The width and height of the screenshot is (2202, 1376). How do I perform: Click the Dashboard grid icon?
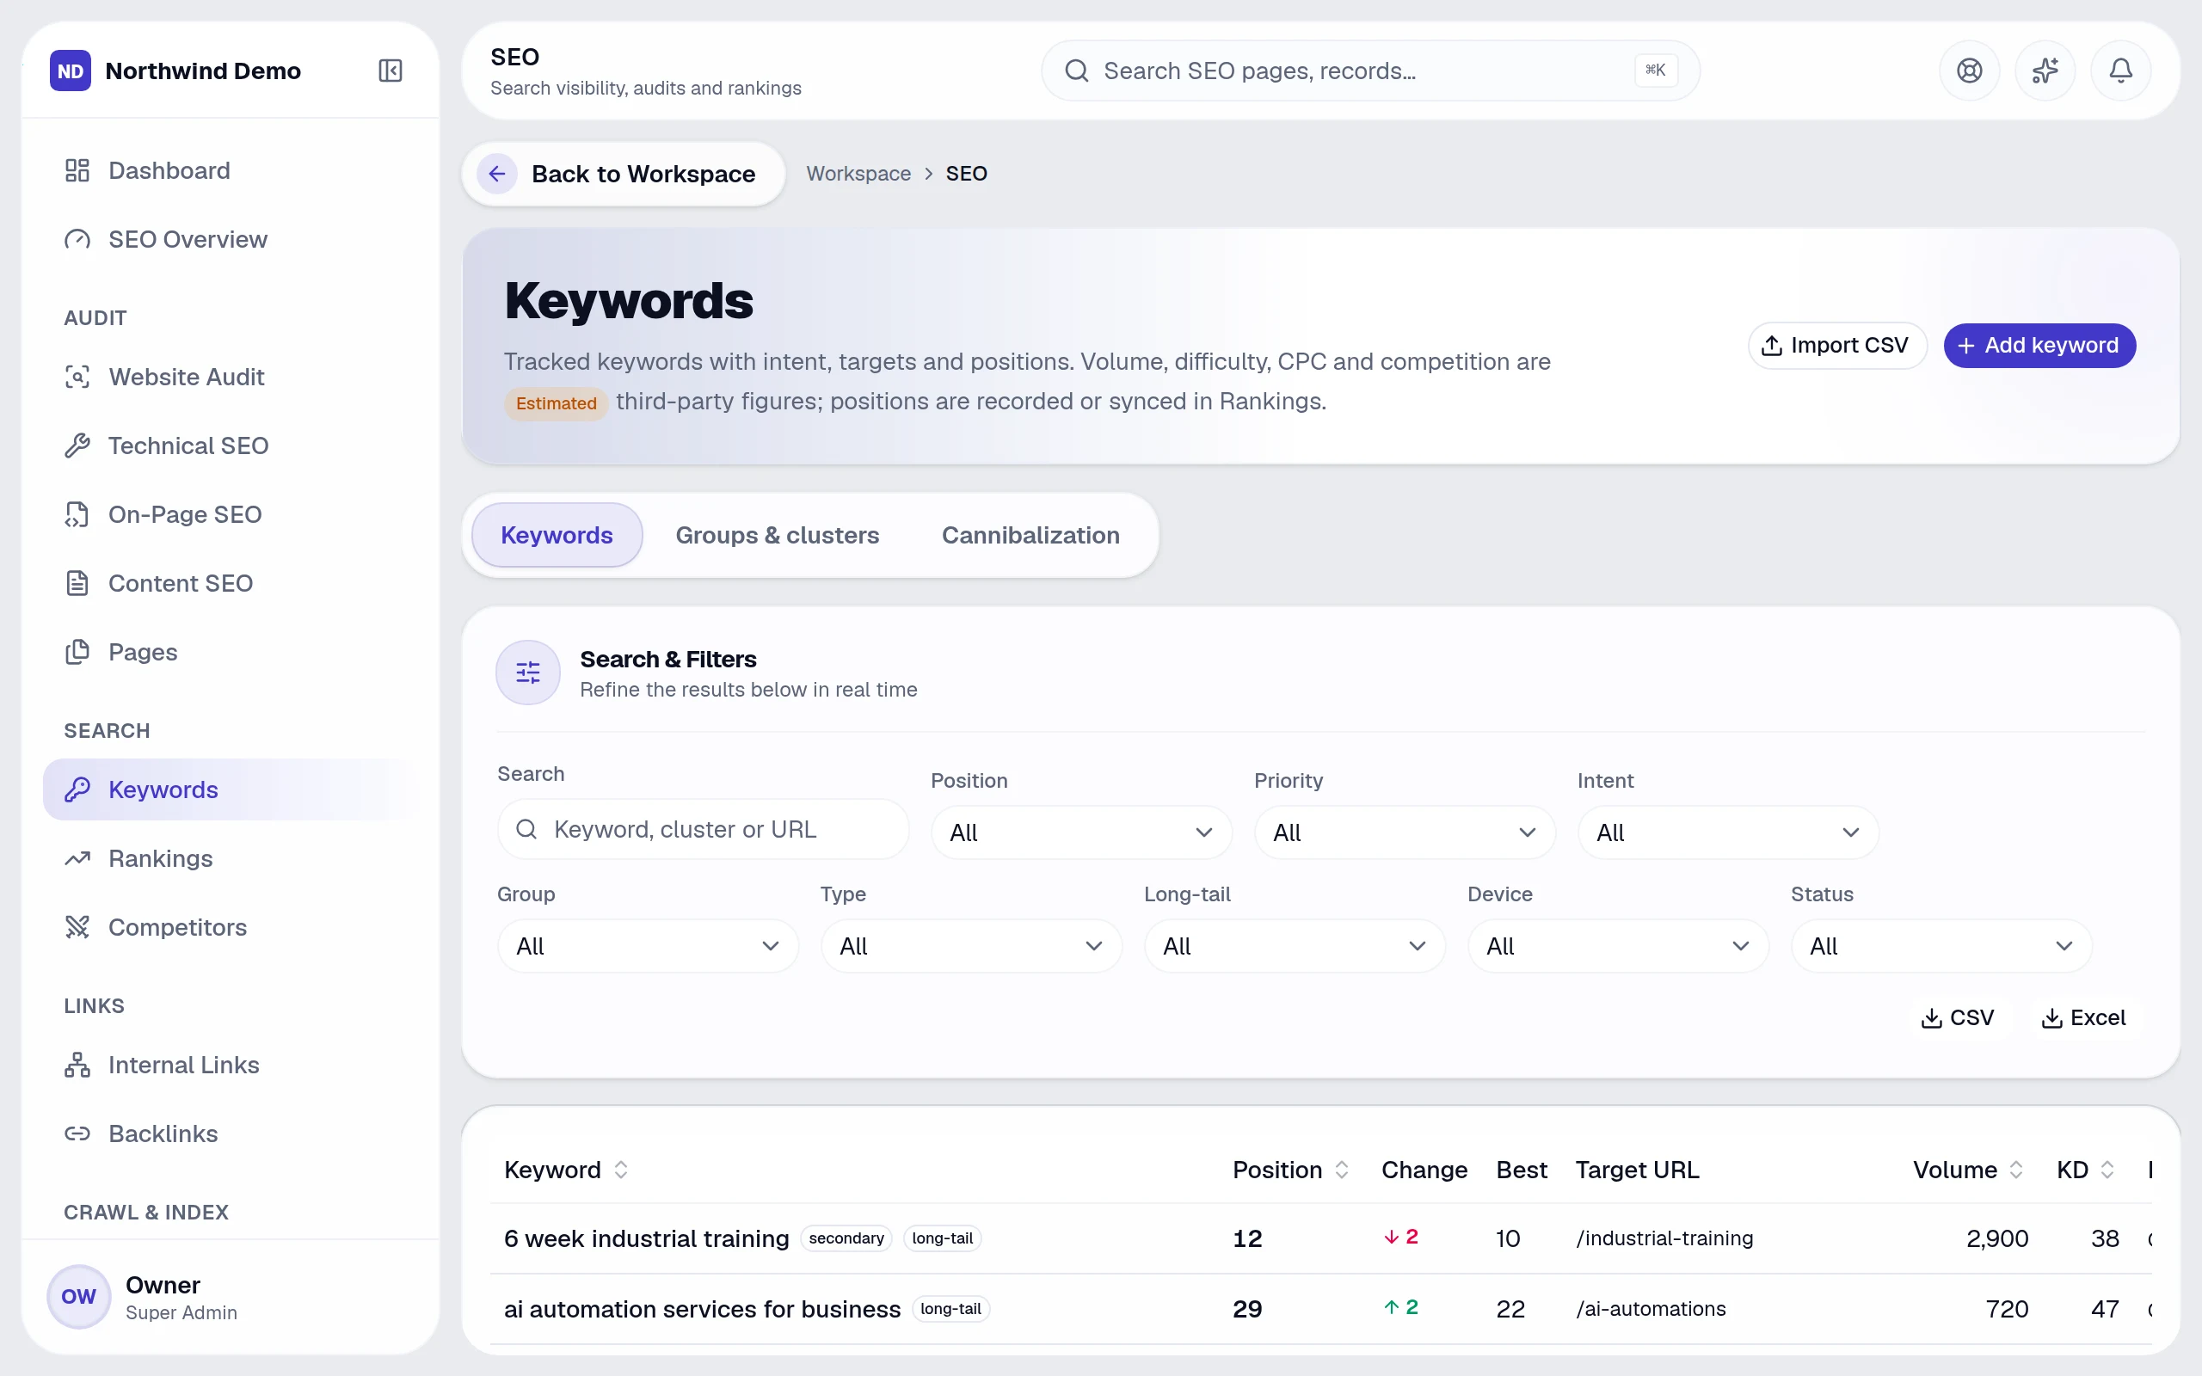point(77,170)
